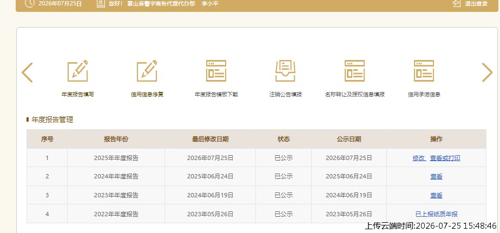Click 信用信息修复 label
500x233 pixels.
[x=147, y=95]
